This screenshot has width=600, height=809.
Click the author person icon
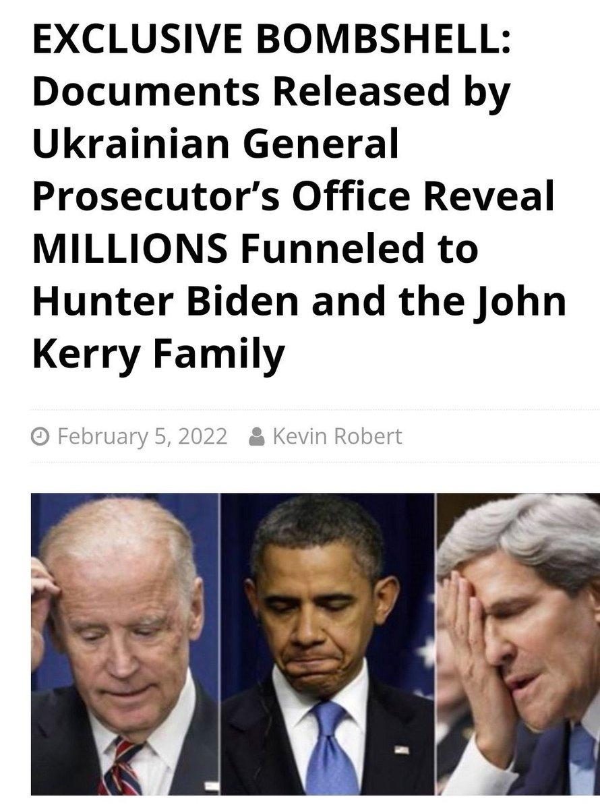(x=256, y=437)
